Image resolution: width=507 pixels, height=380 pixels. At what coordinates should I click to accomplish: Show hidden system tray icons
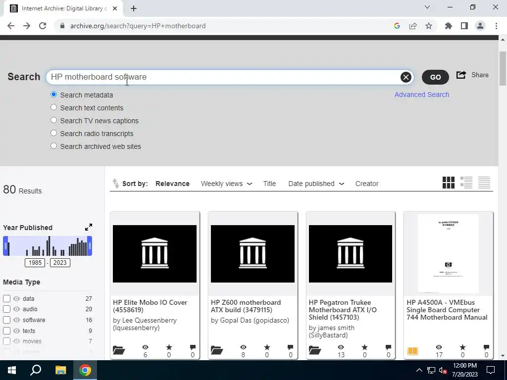coord(419,370)
